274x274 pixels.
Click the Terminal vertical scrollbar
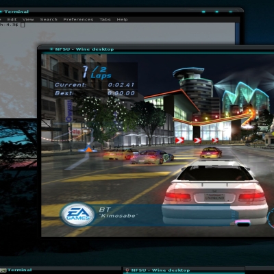click(x=238, y=34)
